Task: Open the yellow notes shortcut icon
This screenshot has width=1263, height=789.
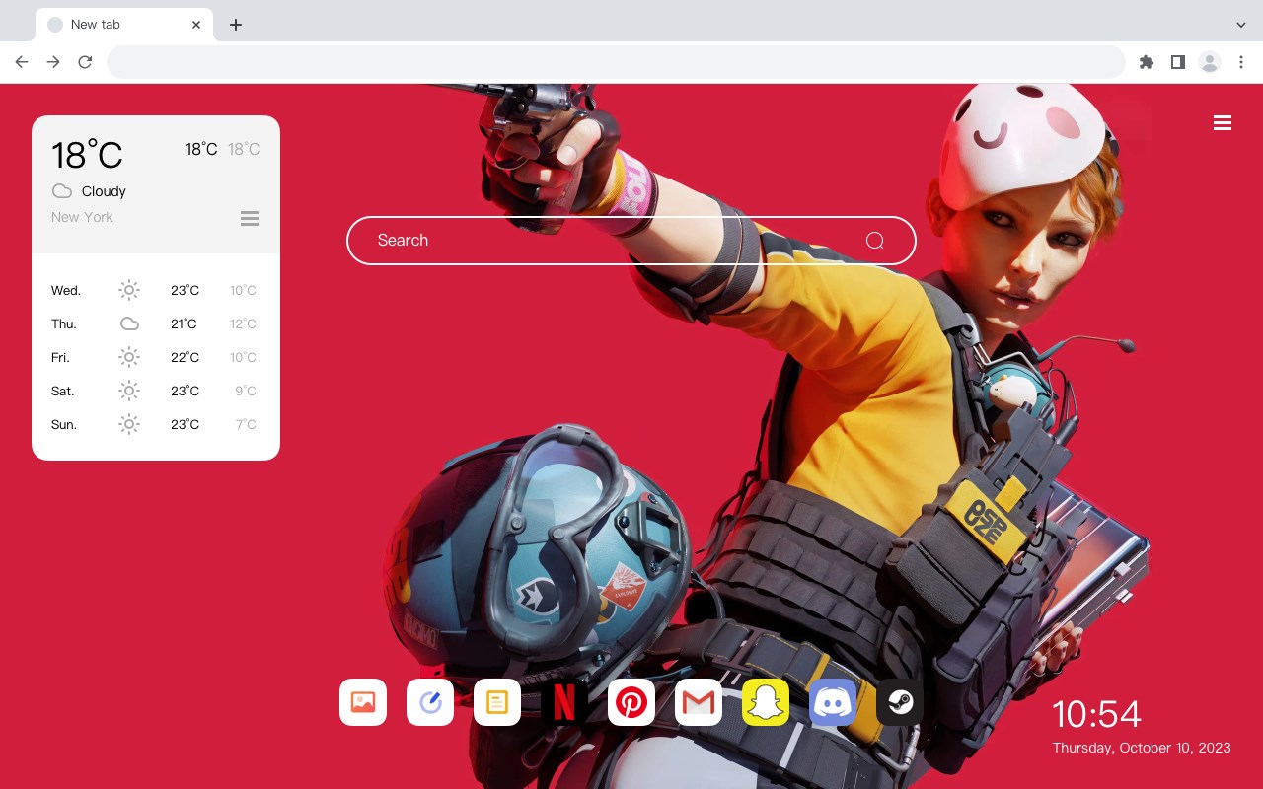Action: pos(497,702)
